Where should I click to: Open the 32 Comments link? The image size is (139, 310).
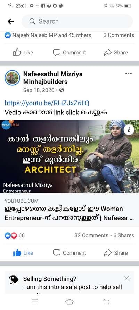[91, 235]
